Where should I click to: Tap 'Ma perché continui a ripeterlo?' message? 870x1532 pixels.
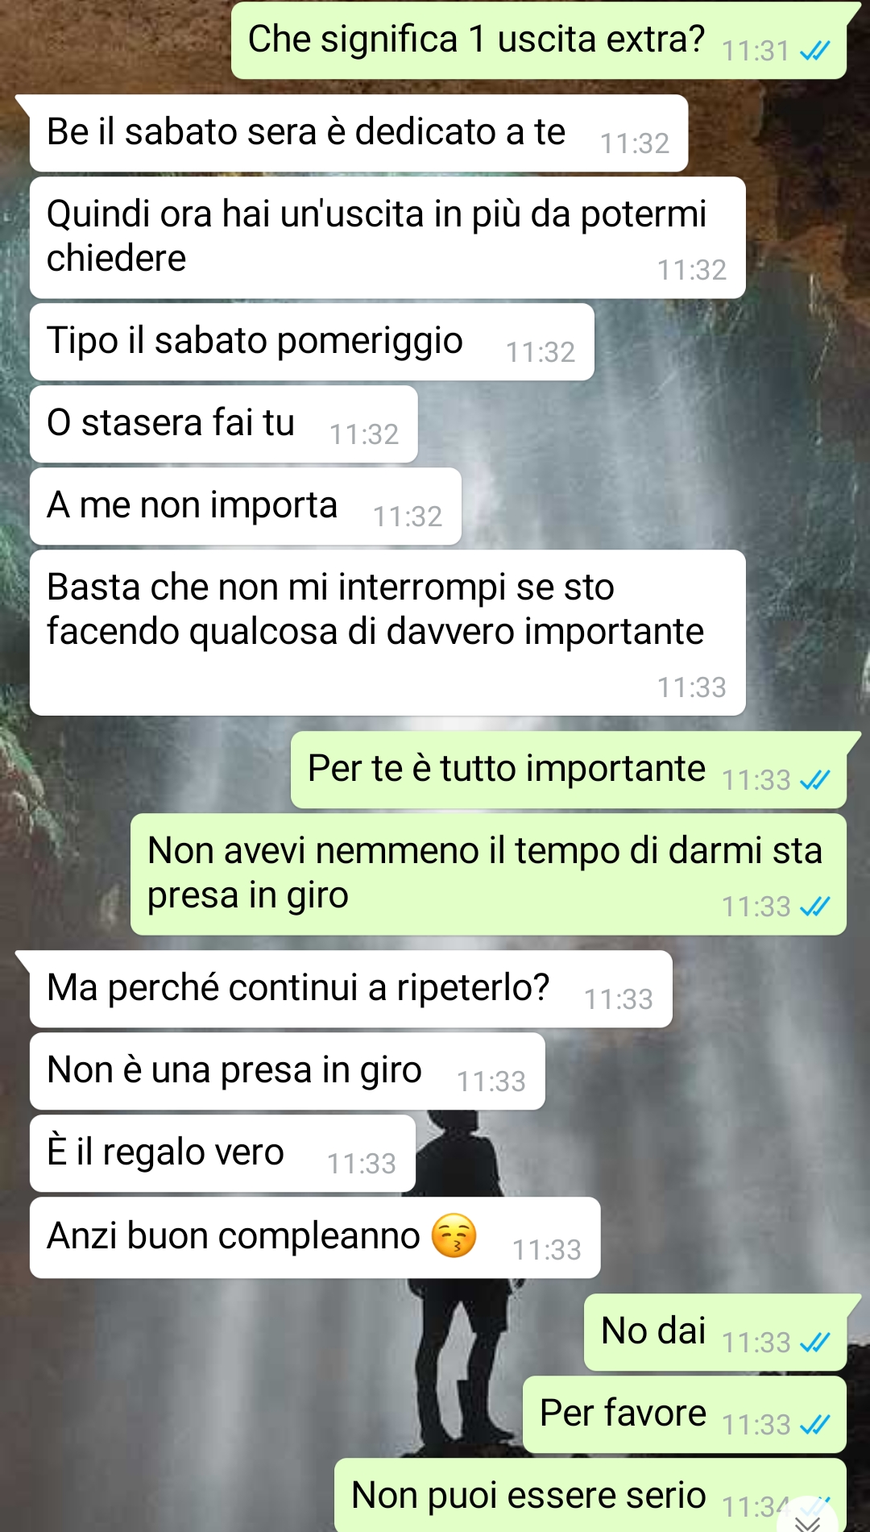pos(351,989)
